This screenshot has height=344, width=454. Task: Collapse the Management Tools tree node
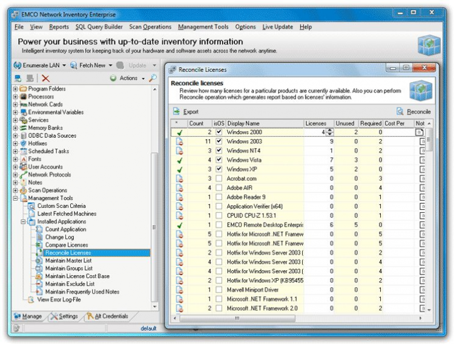16,198
